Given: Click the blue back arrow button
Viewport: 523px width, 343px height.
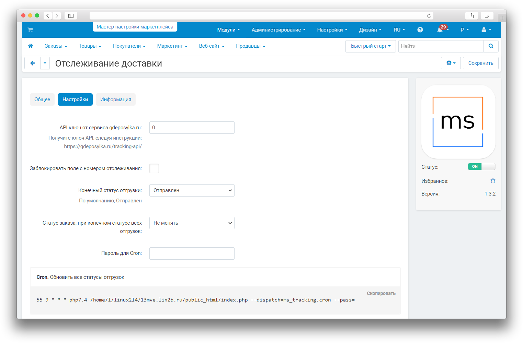Looking at the screenshot, I should point(33,63).
